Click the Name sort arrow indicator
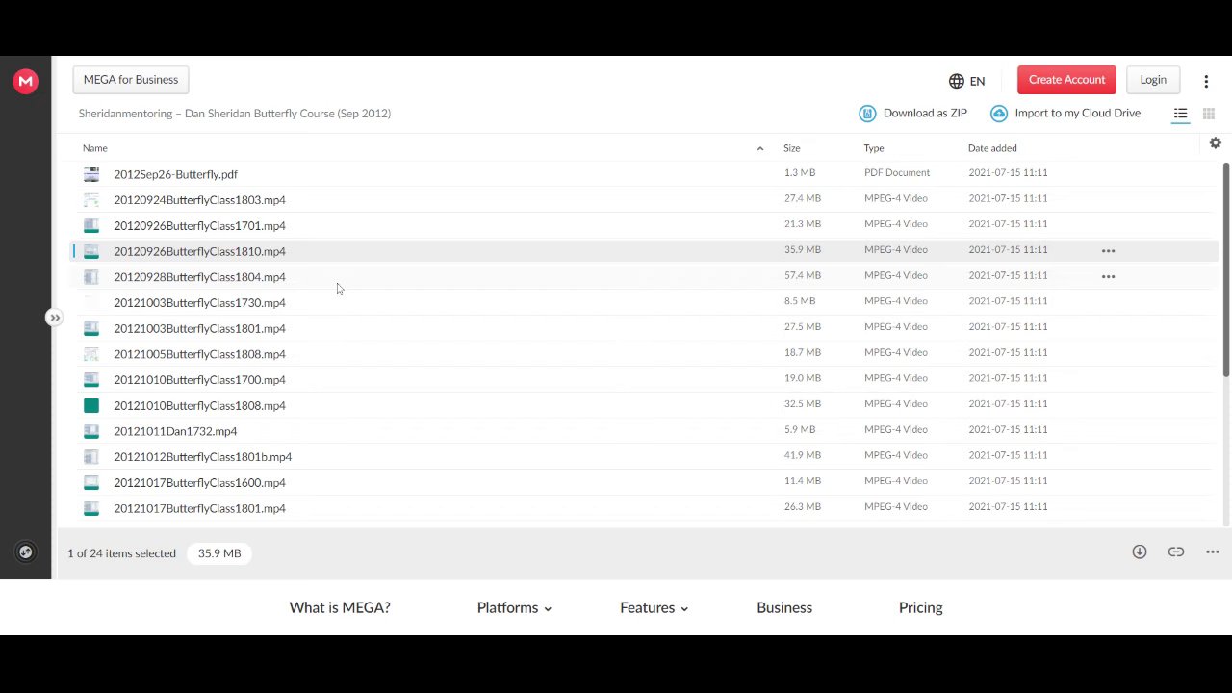The width and height of the screenshot is (1232, 693). pos(760,148)
